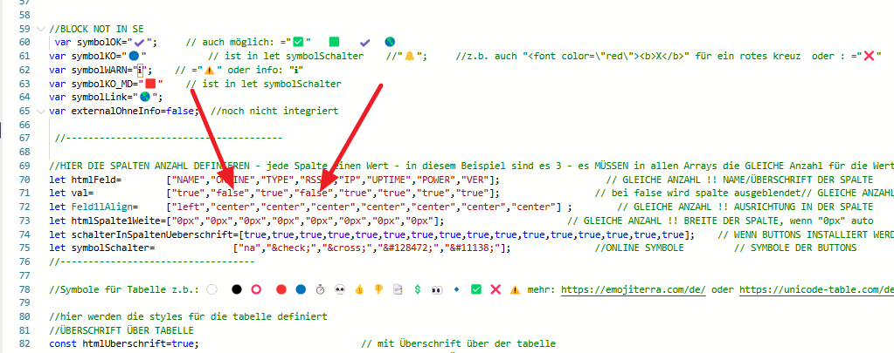Click the variable name htmlFeld

click(x=94, y=180)
